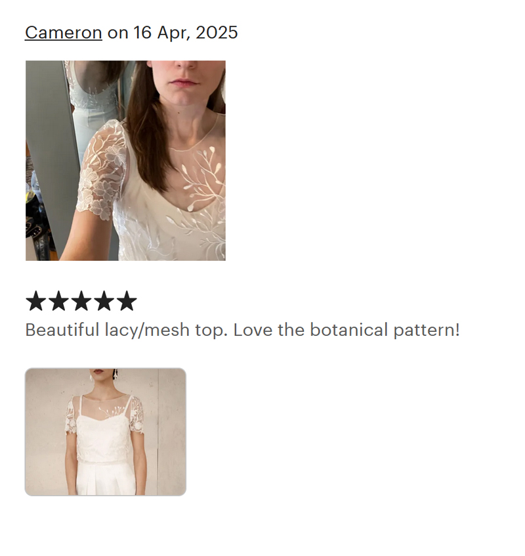This screenshot has width=525, height=556.
Task: Click the second star in the rating
Action: tap(58, 302)
